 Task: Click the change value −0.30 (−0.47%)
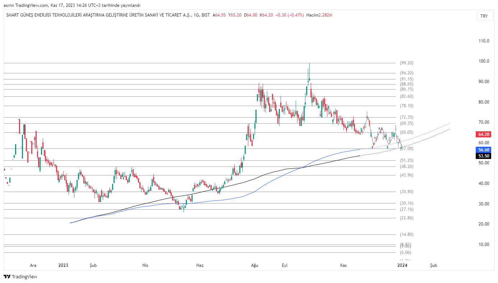[x=290, y=15]
